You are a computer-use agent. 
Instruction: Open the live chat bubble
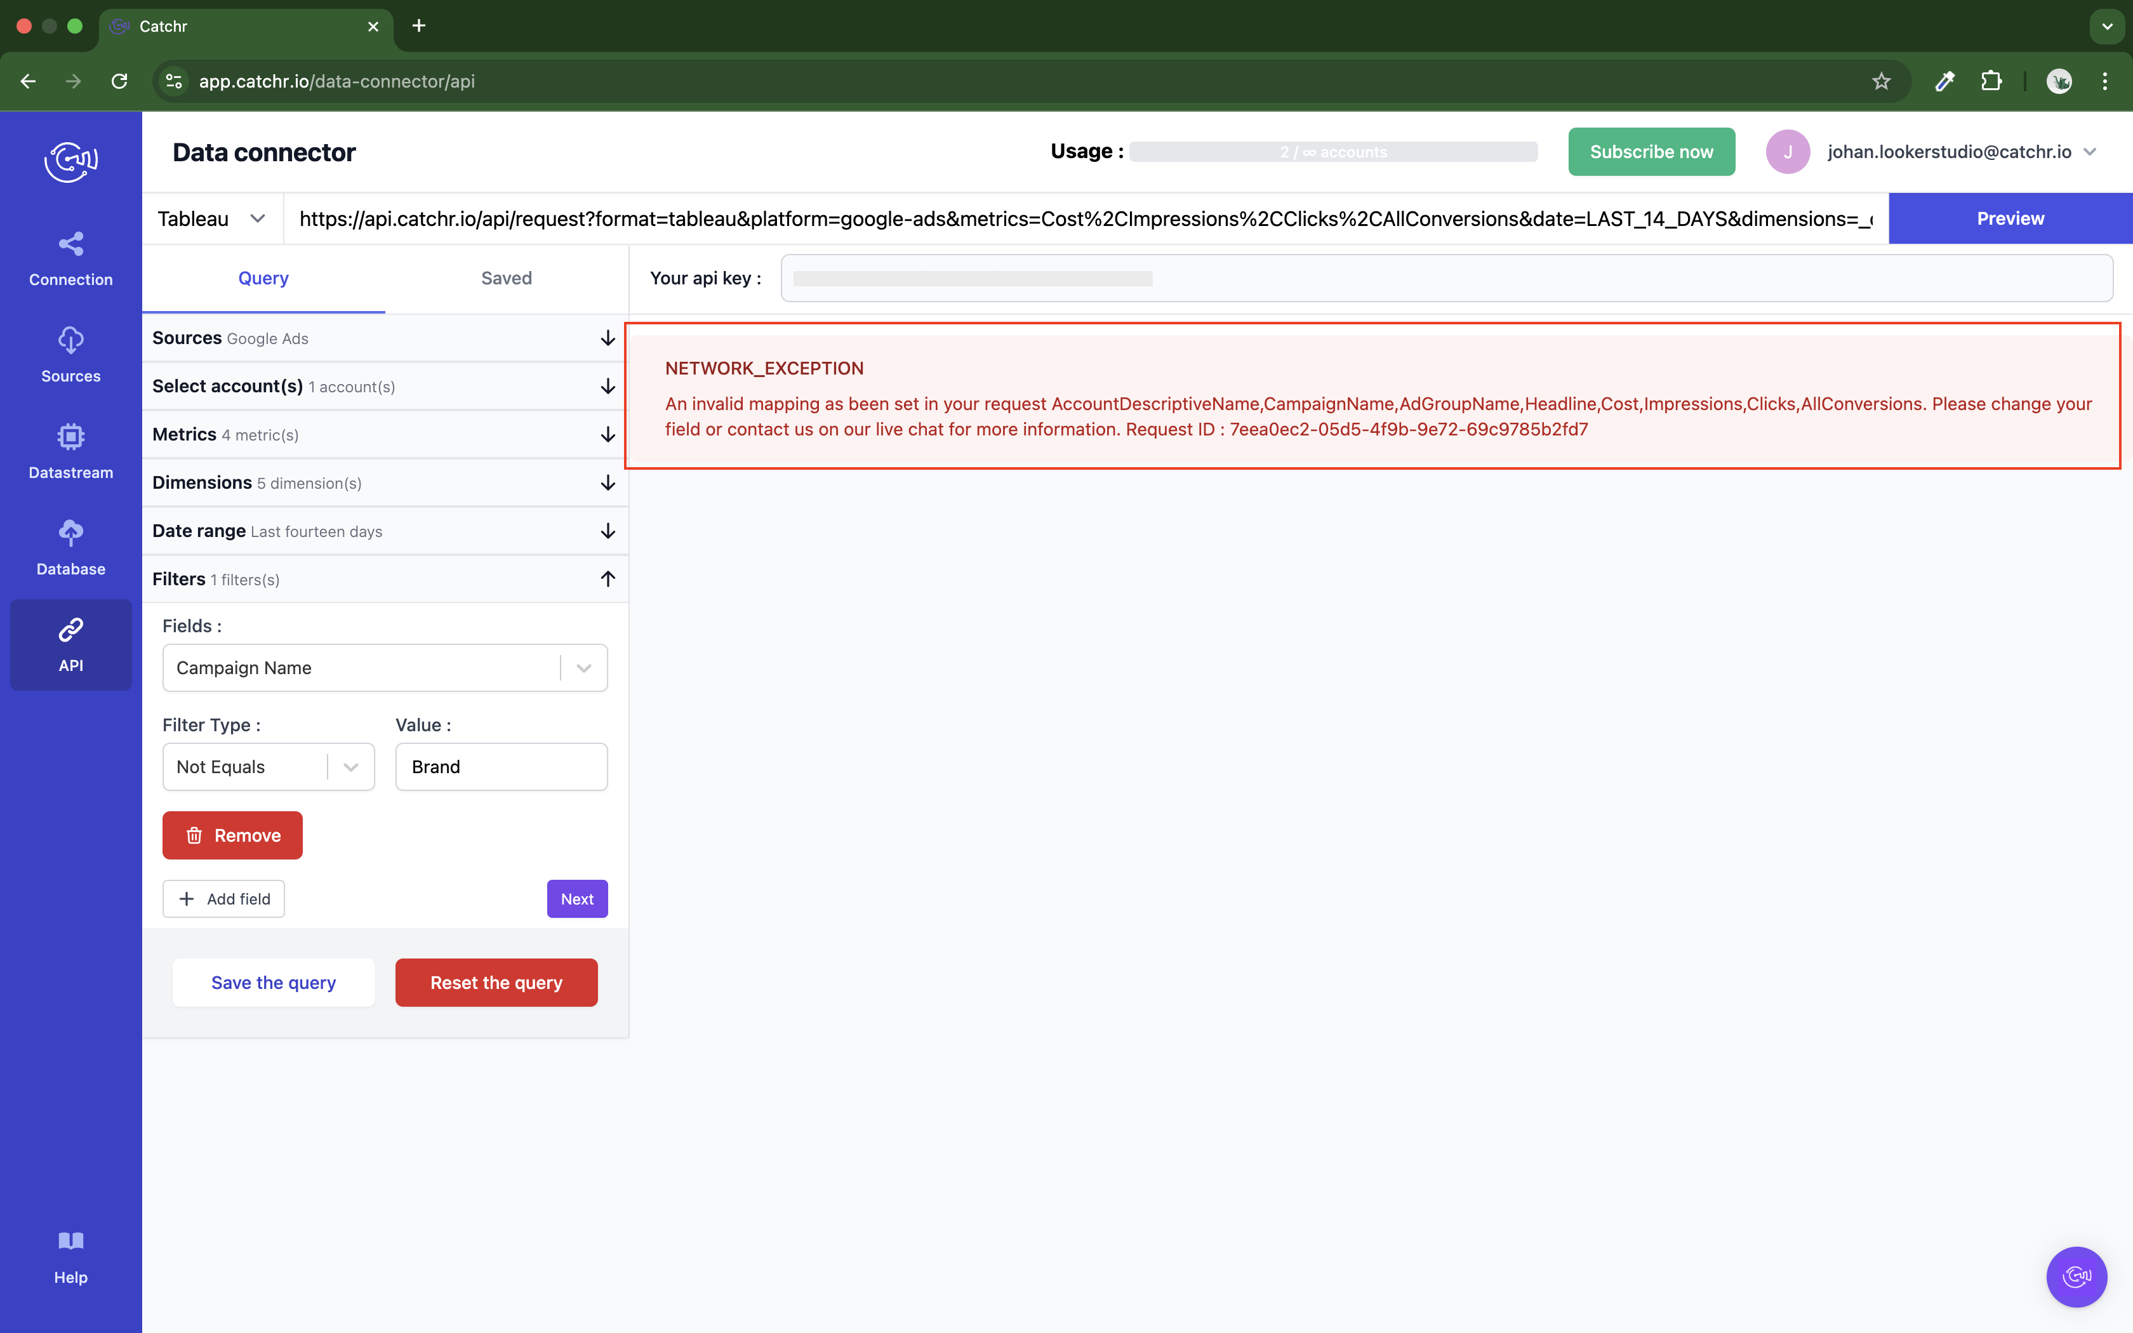pos(2076,1276)
